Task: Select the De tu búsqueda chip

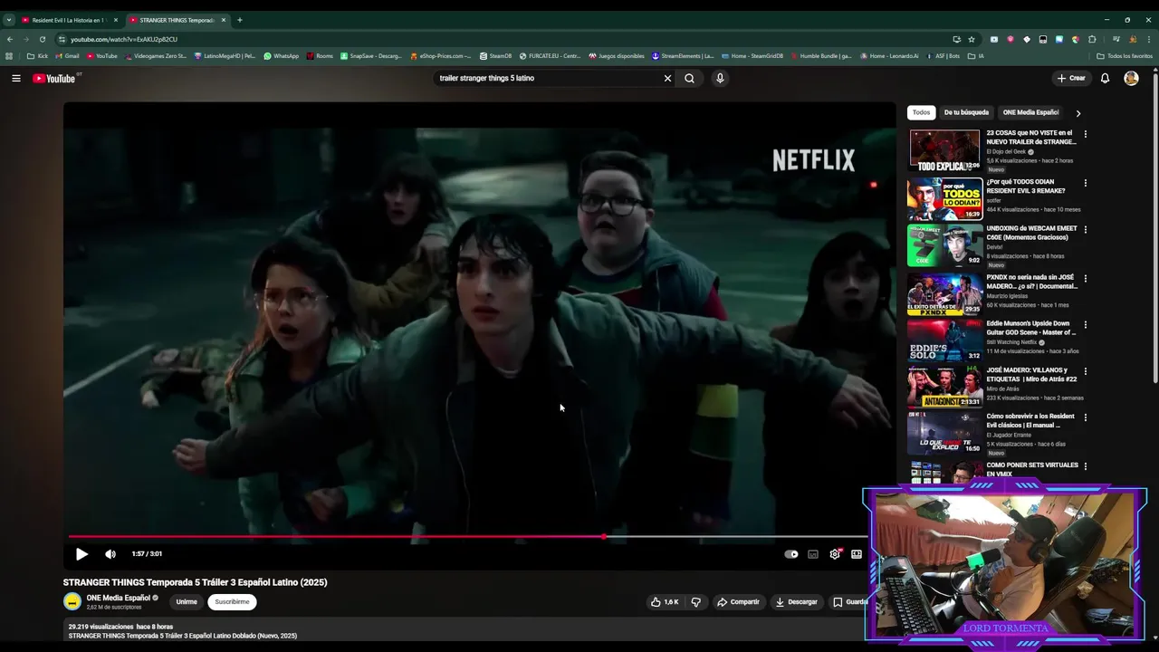Action: [966, 112]
